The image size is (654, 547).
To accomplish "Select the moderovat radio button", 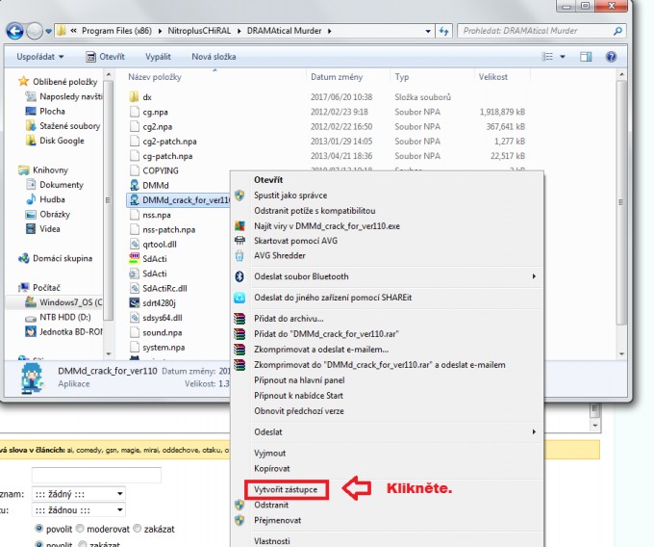I will [80, 529].
